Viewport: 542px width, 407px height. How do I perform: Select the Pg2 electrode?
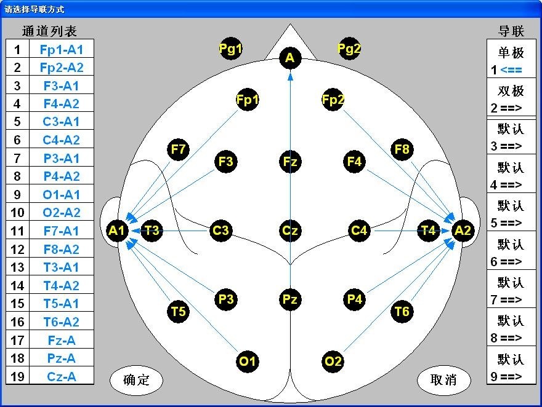point(349,48)
